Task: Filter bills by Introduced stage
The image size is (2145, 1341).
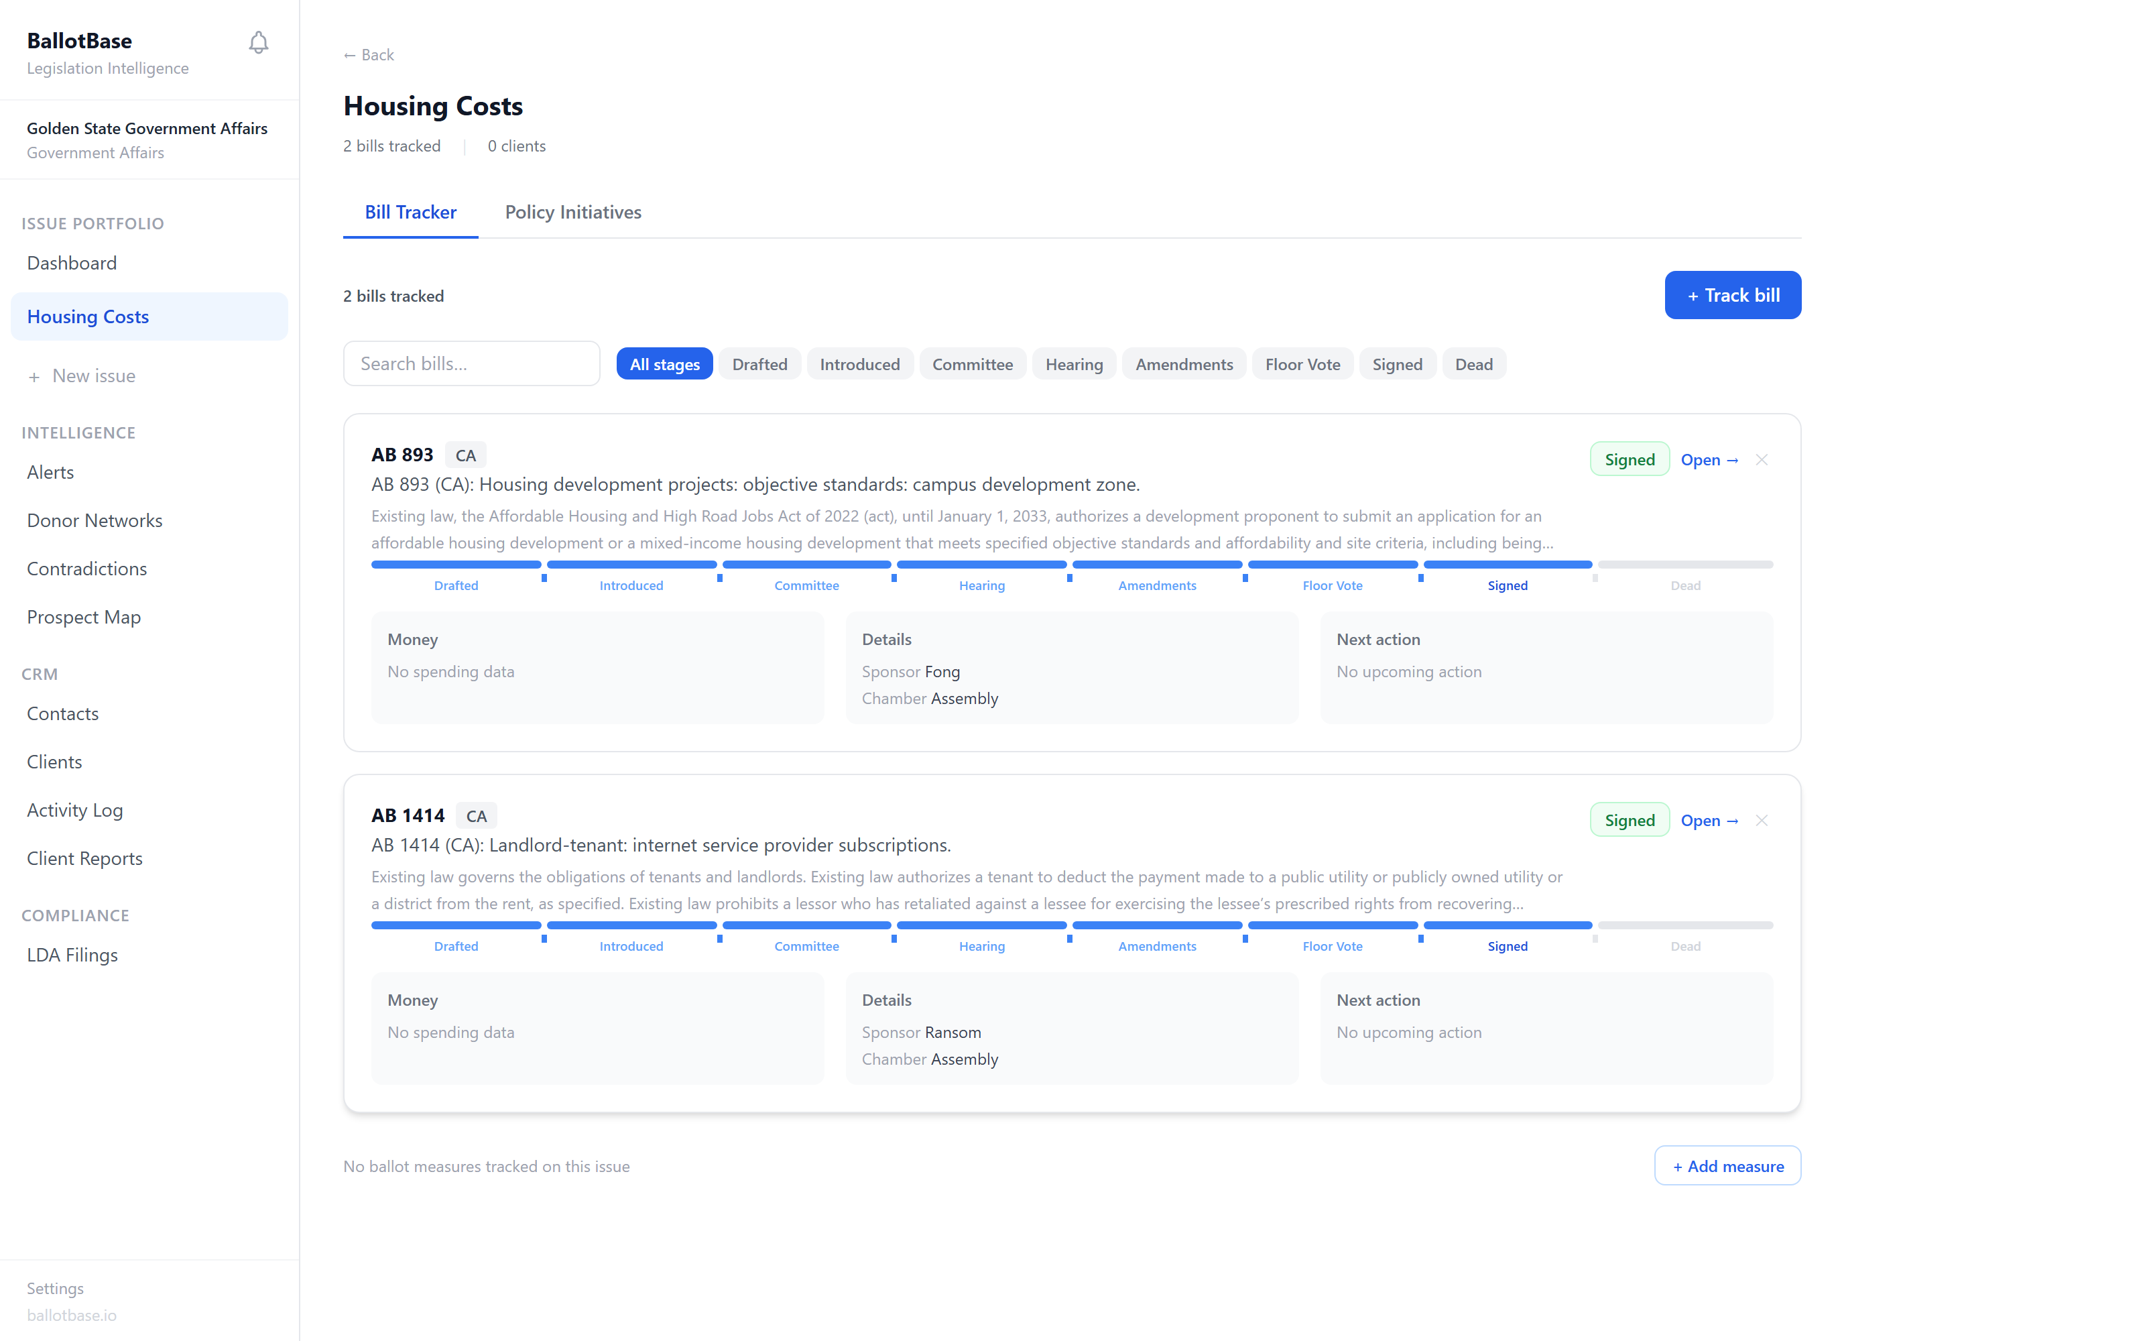Action: pyautogui.click(x=860, y=365)
